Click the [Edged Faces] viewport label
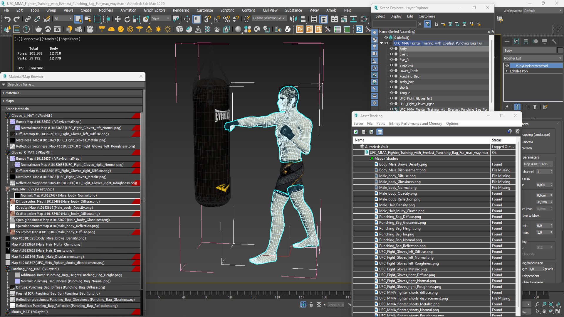Viewport: 564px width, 317px height. [70, 39]
